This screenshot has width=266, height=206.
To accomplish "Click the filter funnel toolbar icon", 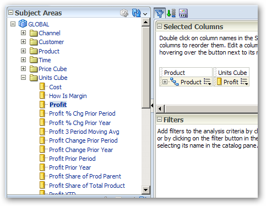I will pyautogui.click(x=159, y=13).
